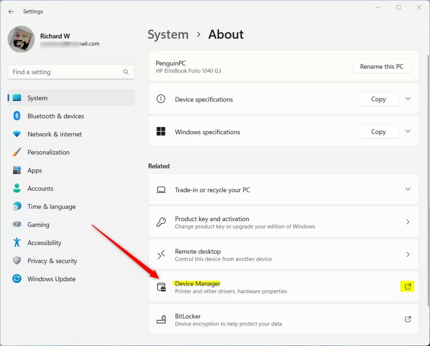Screen dimensions: 430x346
Task: Click the Product key and activation title
Action: point(212,219)
